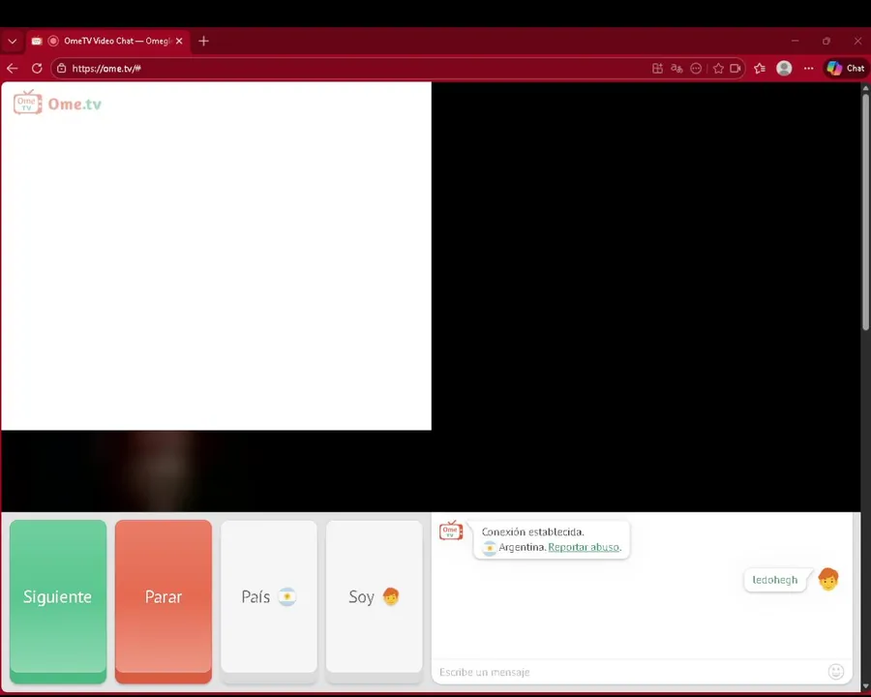This screenshot has height=697, width=871.
Task: Click the Argentina flag in chat message
Action: pos(489,548)
